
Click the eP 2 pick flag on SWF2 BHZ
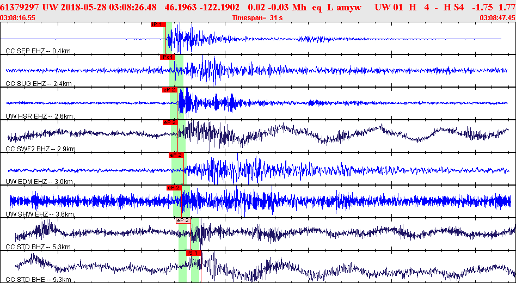[x=170, y=122]
